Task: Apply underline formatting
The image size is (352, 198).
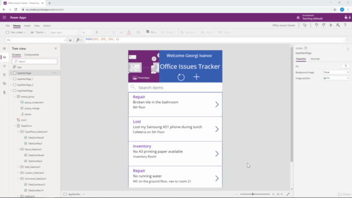Action: (114, 32)
